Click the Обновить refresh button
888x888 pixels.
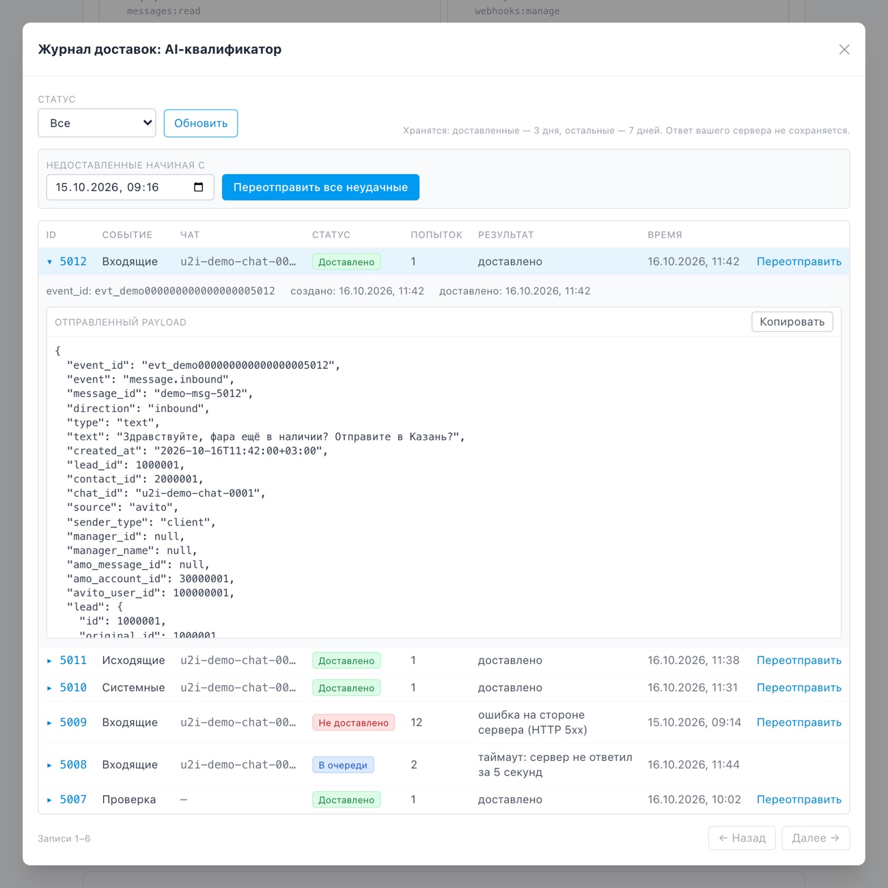201,123
